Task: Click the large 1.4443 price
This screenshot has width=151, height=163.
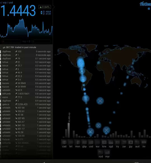Action: click(18, 11)
